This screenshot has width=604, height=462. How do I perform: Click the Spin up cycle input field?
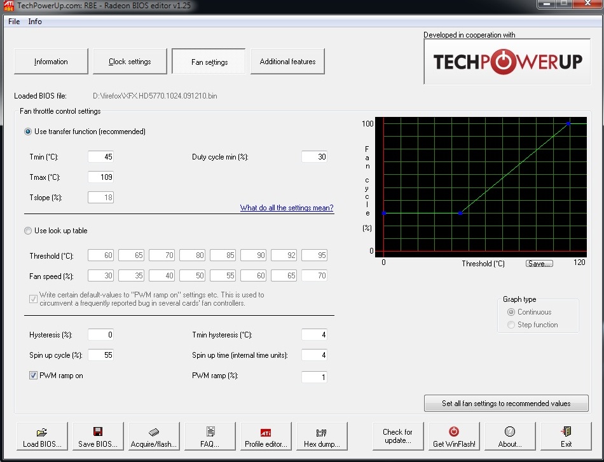coord(100,355)
